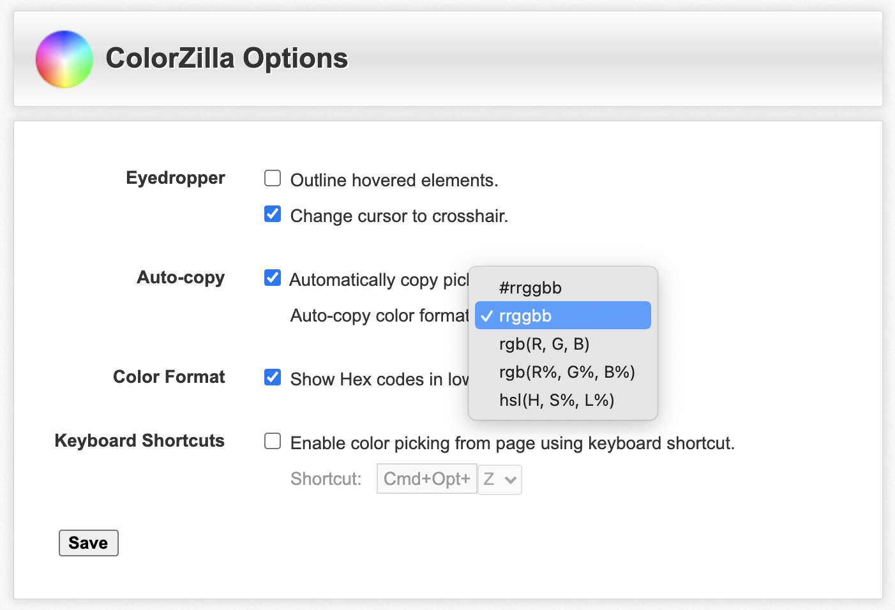Click the Cmd+Opt+ shortcut field
895x610 pixels.
427,479
